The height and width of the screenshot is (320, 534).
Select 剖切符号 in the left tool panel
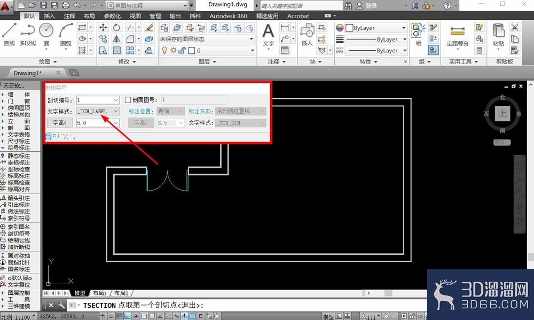click(19, 233)
